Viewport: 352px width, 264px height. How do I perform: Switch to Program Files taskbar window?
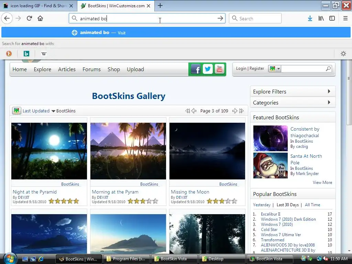126,259
